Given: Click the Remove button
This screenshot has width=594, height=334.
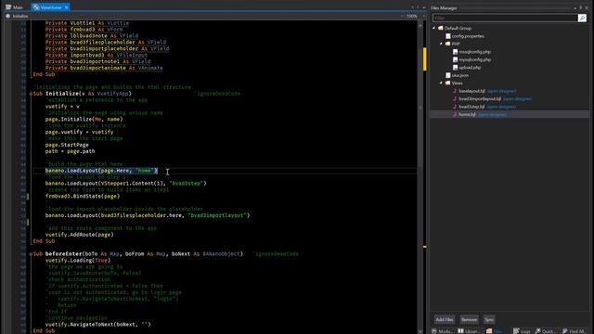Looking at the screenshot, I should pos(469,319).
